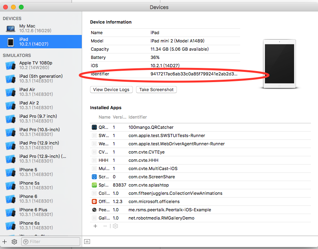Image resolution: width=318 pixels, height=249 pixels.
Task: Select the CollectionViewAnimations app row
Action: click(200, 193)
